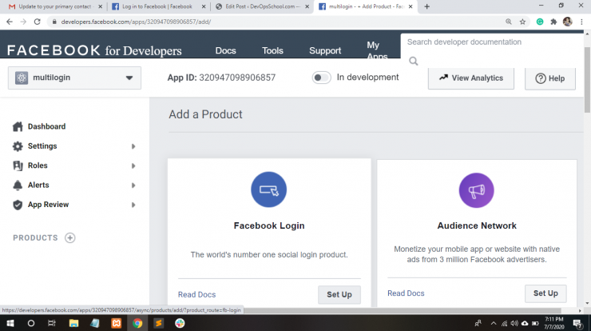
Task: Set Up the Facebook Login product
Action: (x=339, y=294)
